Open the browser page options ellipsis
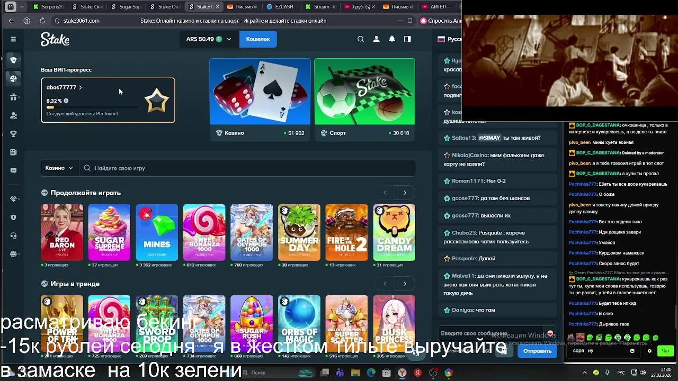The image size is (678, 381). point(399,21)
